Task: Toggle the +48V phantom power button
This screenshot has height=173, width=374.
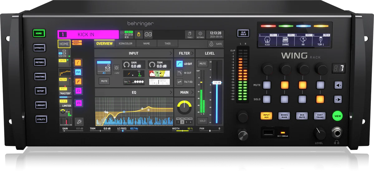Action: pyautogui.click(x=116, y=67)
